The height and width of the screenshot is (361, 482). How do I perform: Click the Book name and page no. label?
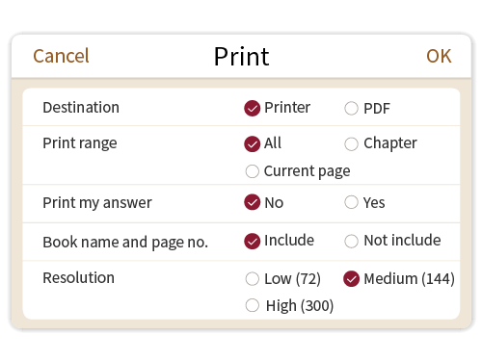pyautogui.click(x=125, y=243)
